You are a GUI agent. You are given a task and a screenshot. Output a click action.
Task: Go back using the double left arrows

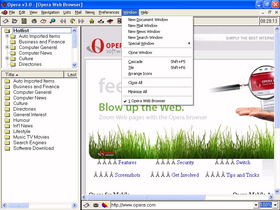click(63, 21)
